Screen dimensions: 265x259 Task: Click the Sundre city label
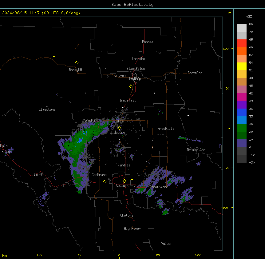click(x=90, y=120)
